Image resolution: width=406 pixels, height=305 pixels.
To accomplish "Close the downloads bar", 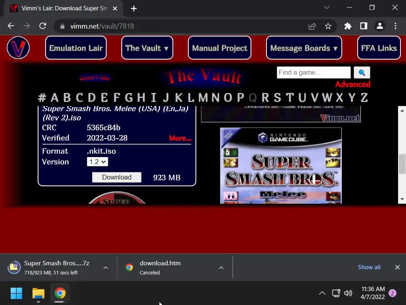I will coord(397,267).
